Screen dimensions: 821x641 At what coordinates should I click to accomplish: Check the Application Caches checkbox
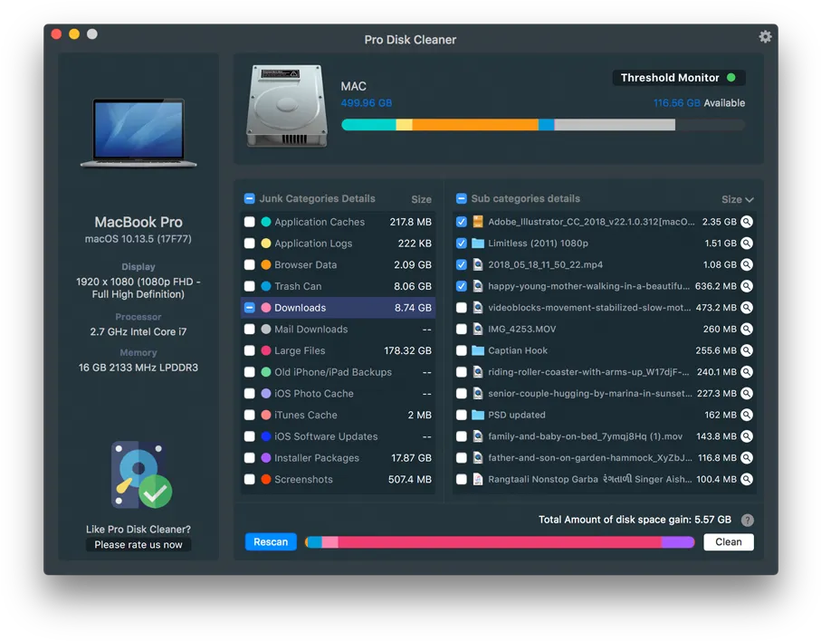(x=250, y=222)
